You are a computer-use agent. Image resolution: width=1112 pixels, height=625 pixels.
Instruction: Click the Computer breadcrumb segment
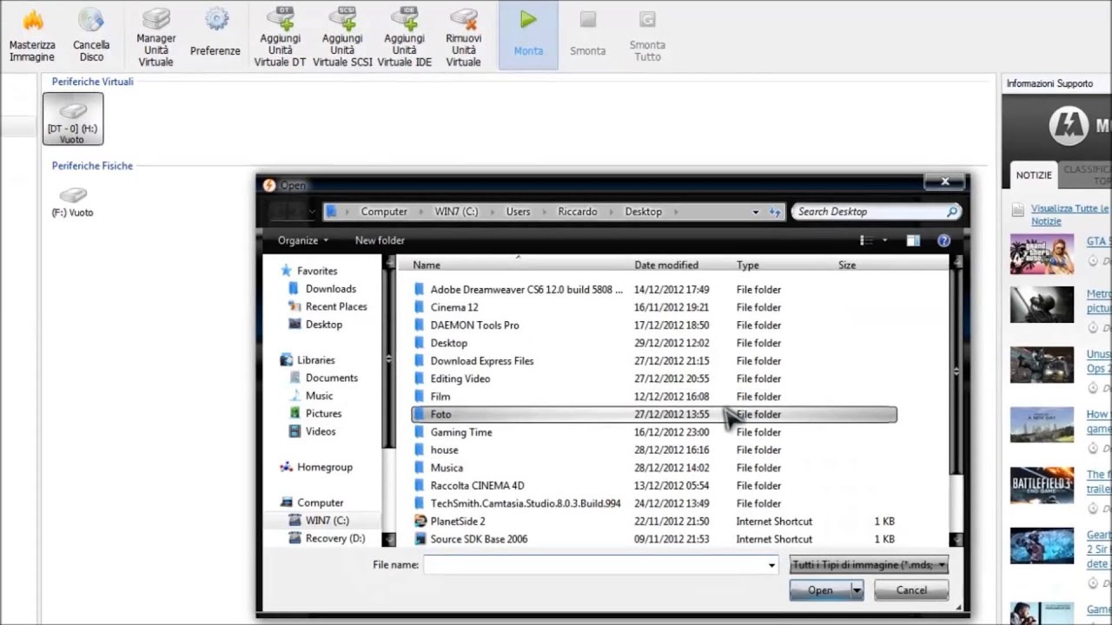click(384, 212)
